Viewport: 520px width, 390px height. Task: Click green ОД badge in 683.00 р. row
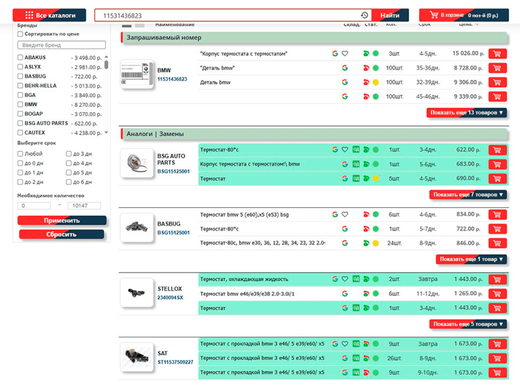pyautogui.click(x=356, y=164)
